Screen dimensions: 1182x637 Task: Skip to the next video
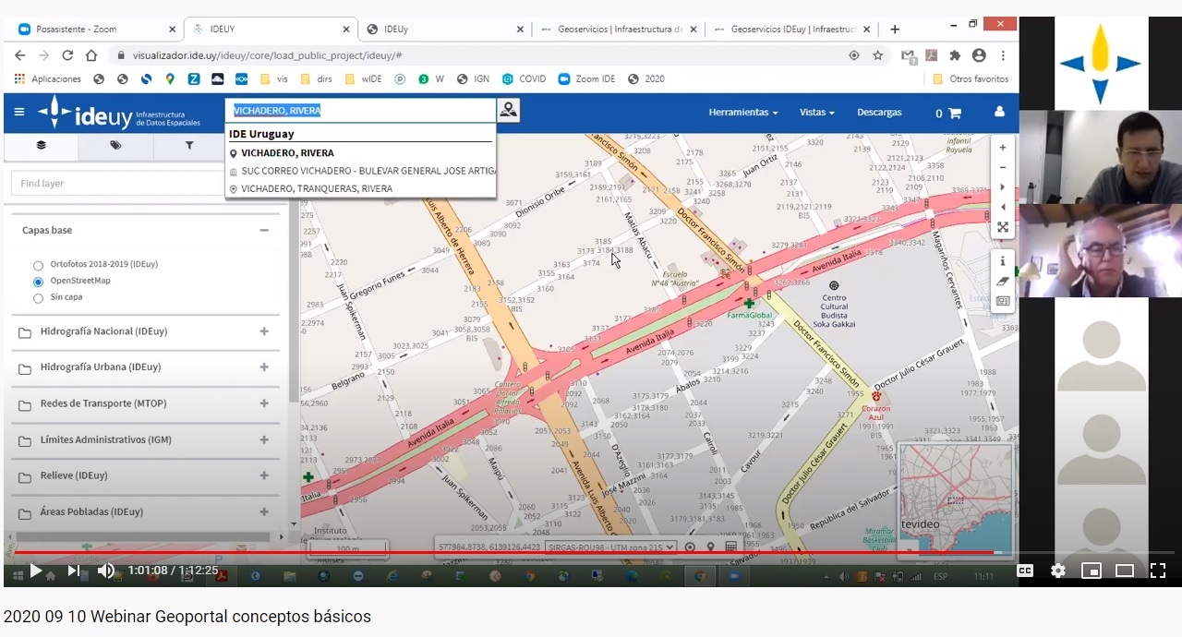74,571
